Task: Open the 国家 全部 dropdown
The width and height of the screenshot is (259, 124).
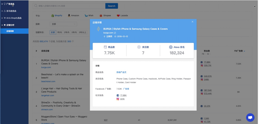Action: [63, 24]
